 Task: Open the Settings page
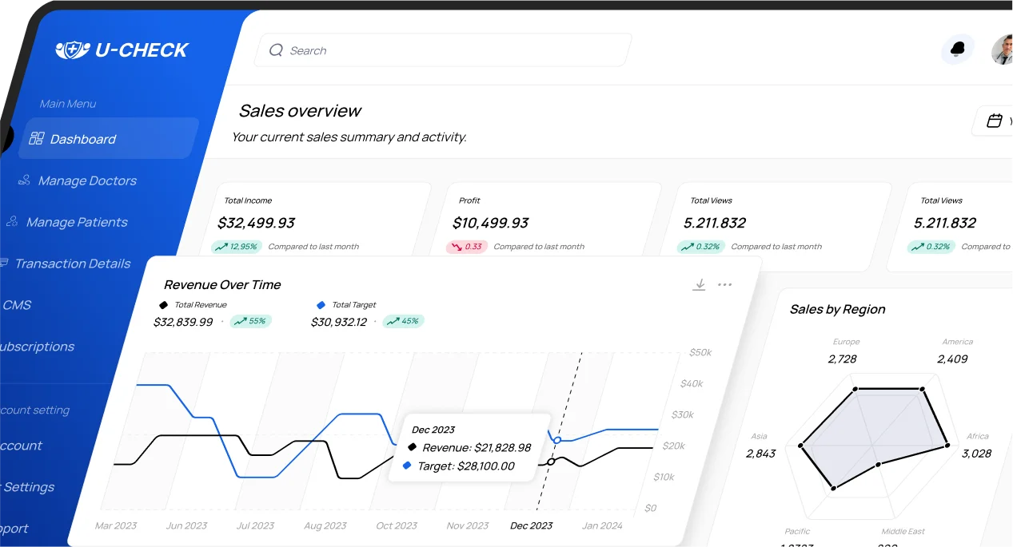click(x=27, y=487)
